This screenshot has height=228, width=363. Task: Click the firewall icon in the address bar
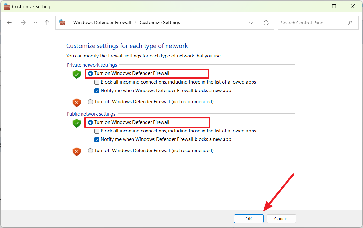(62, 22)
